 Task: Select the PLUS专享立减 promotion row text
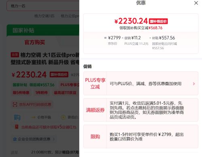[x=145, y=84]
